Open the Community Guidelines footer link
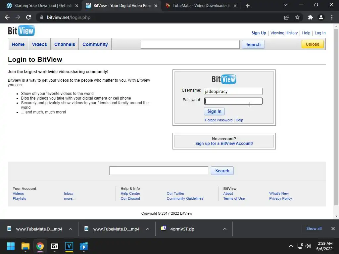 pyautogui.click(x=185, y=198)
